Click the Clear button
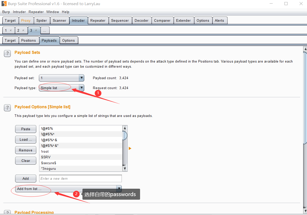This screenshot has width=307, height=215. point(26,161)
